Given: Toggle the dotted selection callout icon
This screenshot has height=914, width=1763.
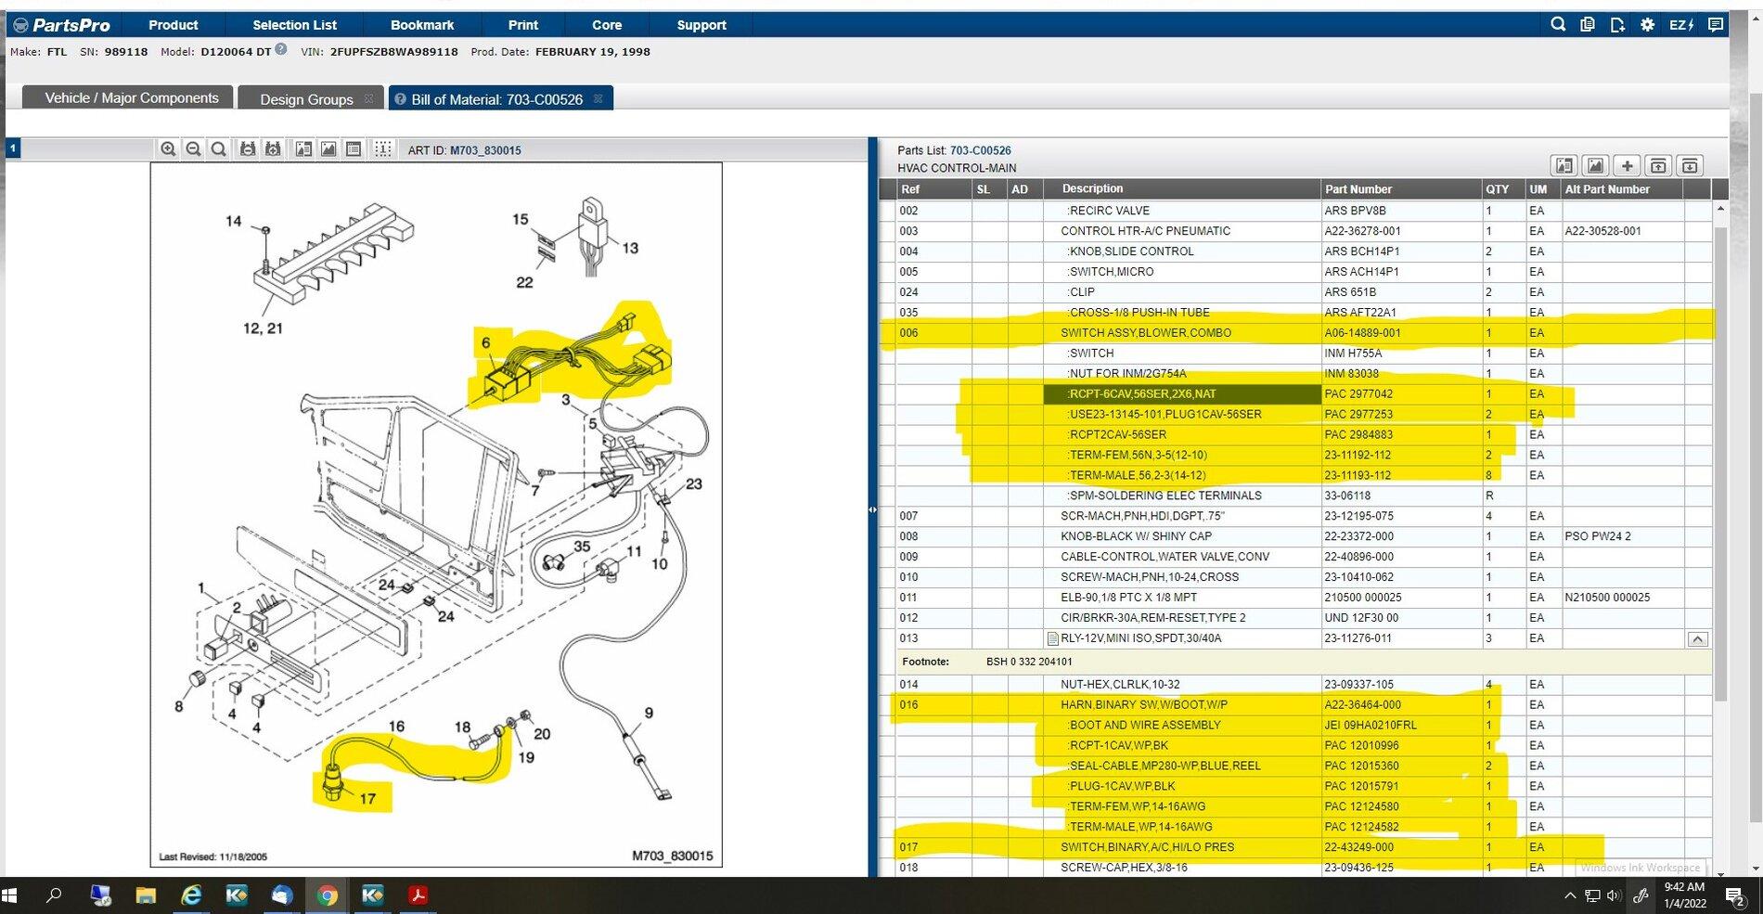Looking at the screenshot, I should (x=383, y=149).
